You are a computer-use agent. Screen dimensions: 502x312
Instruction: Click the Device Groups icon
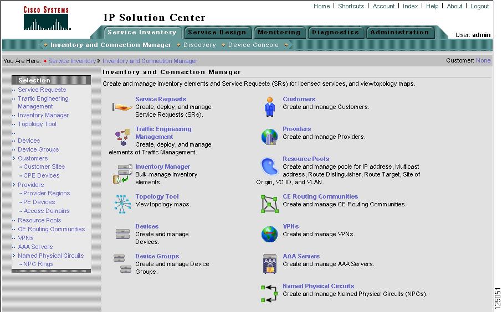122,264
